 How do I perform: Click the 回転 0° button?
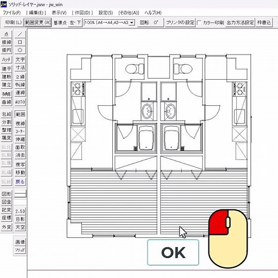click(x=150, y=22)
